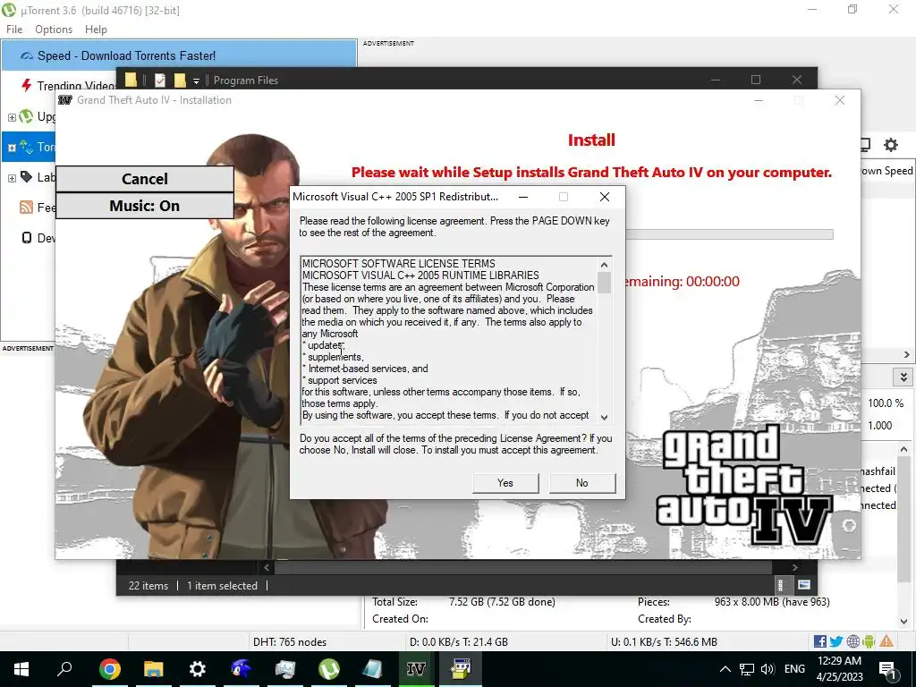Click the remote monitor icon in uTorrent toolbar
The width and height of the screenshot is (916, 687).
coord(865,145)
